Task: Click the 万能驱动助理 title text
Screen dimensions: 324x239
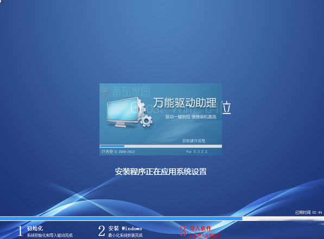Action: tap(185, 103)
